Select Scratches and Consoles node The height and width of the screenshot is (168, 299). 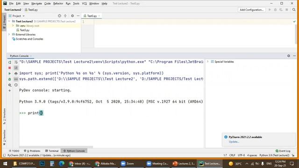(29, 39)
